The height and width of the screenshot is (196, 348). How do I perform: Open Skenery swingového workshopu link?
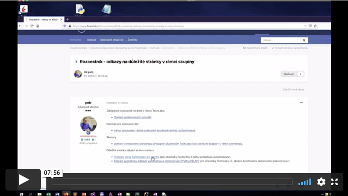tap(178, 144)
